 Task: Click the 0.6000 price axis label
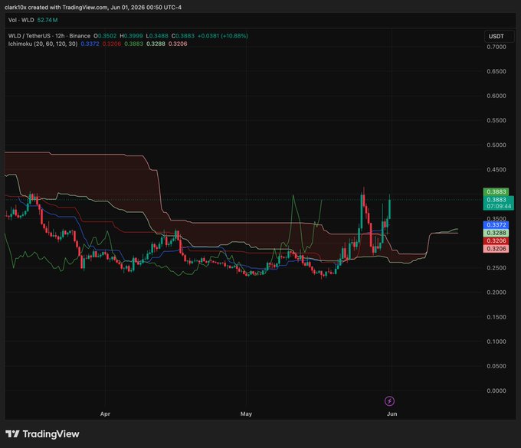pyautogui.click(x=496, y=96)
